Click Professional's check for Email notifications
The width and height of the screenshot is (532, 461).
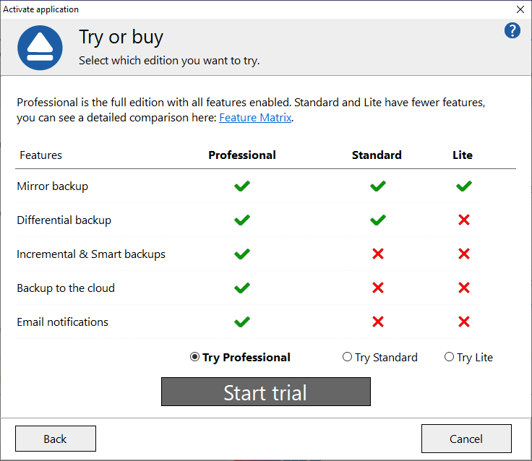point(242,322)
